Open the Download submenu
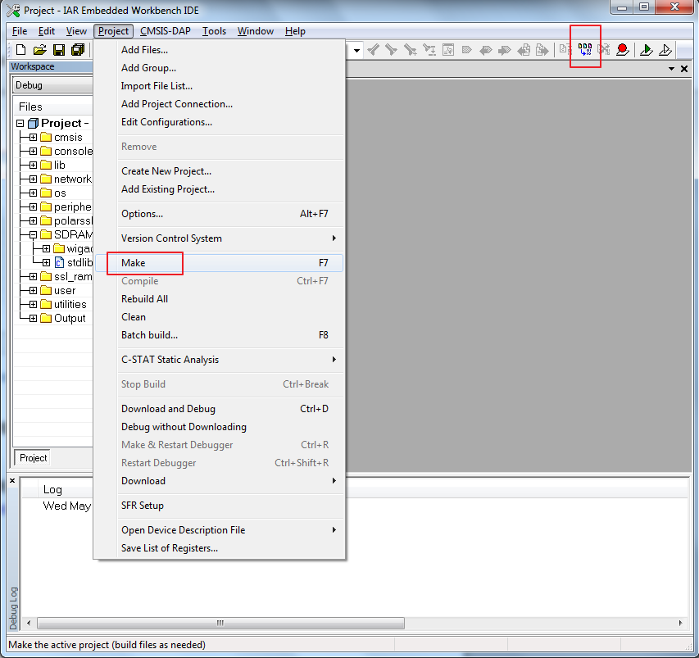The height and width of the screenshot is (658, 699). [220, 481]
